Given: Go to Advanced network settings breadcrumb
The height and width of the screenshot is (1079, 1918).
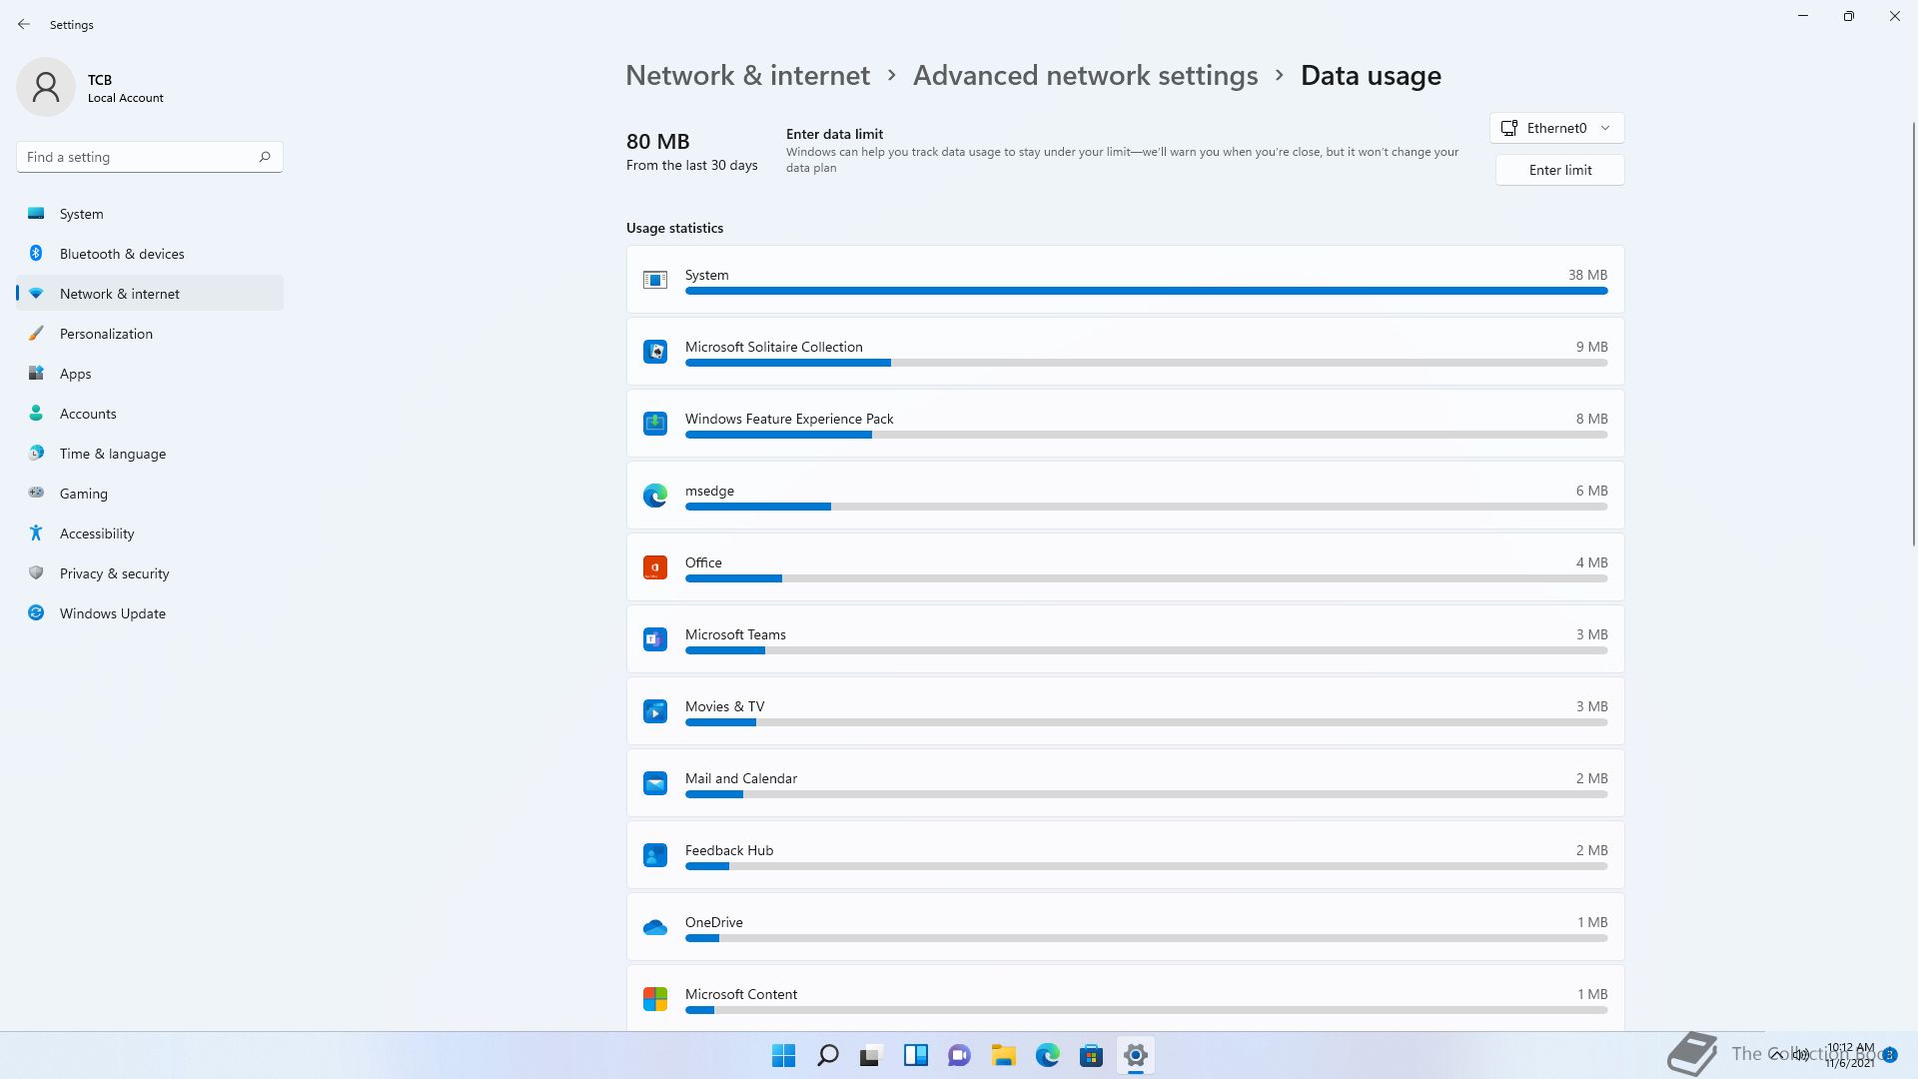Looking at the screenshot, I should (1085, 76).
